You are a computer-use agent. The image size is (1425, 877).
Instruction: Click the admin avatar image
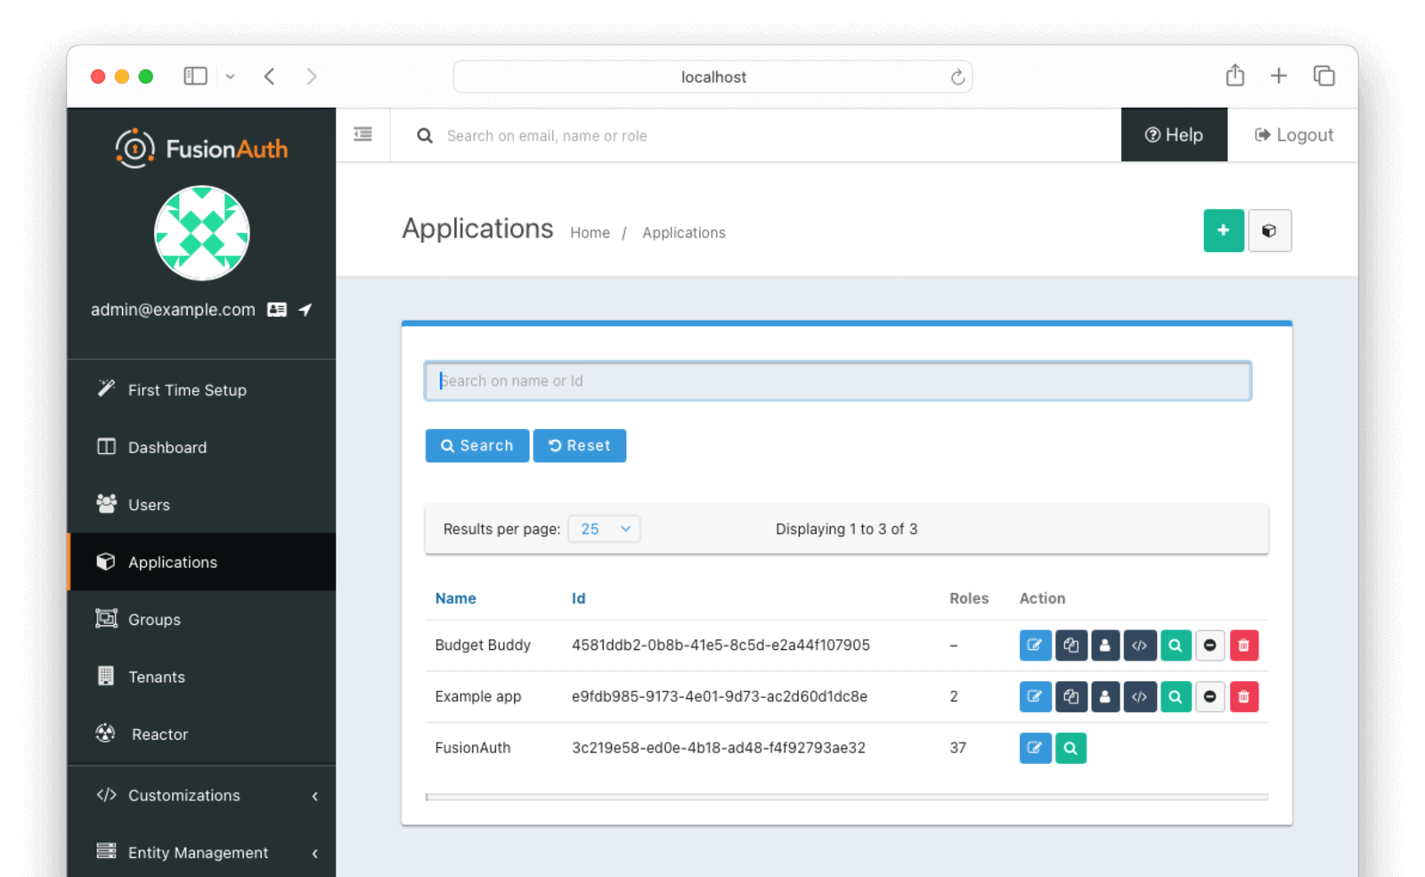click(x=202, y=233)
